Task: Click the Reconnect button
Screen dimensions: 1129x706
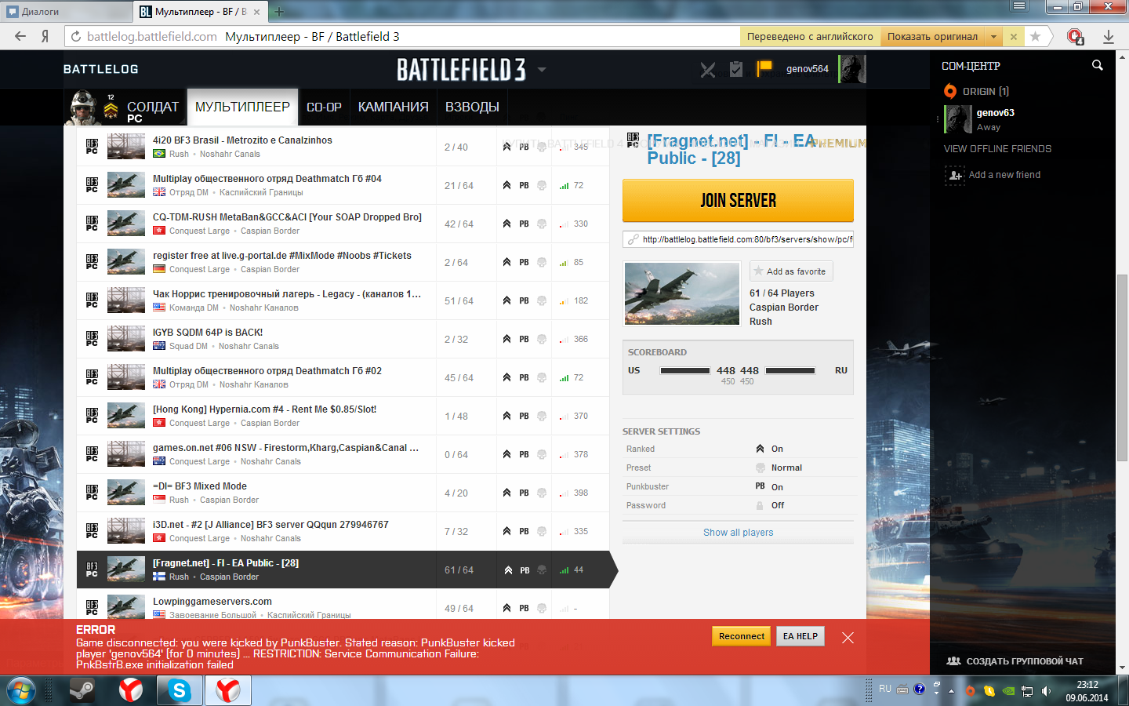Action: click(x=741, y=636)
